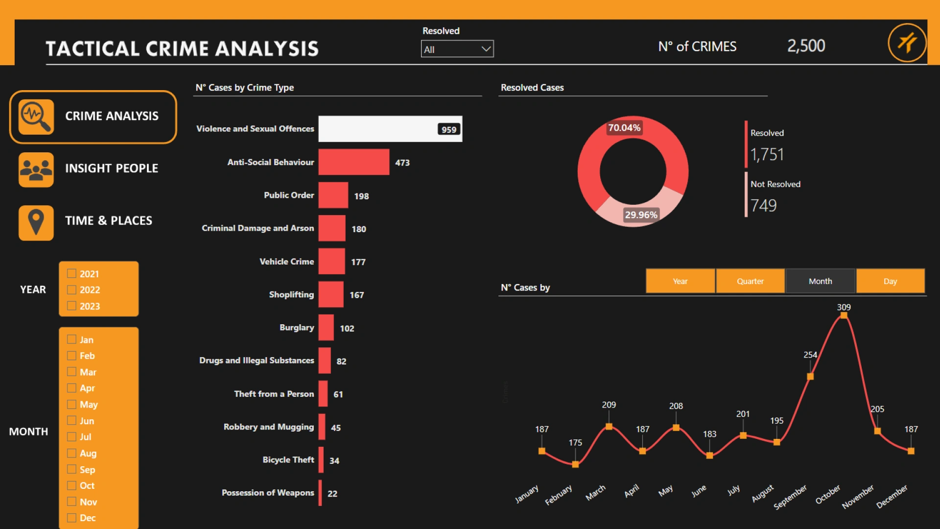Click the May data point 208
Image resolution: width=940 pixels, height=529 pixels.
pos(676,428)
